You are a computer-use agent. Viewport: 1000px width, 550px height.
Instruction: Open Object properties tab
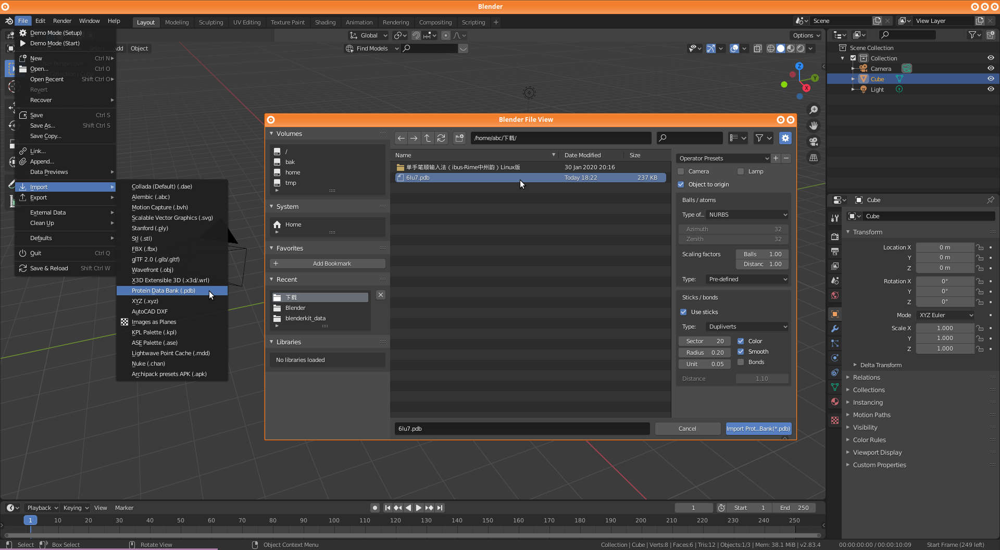[835, 314]
